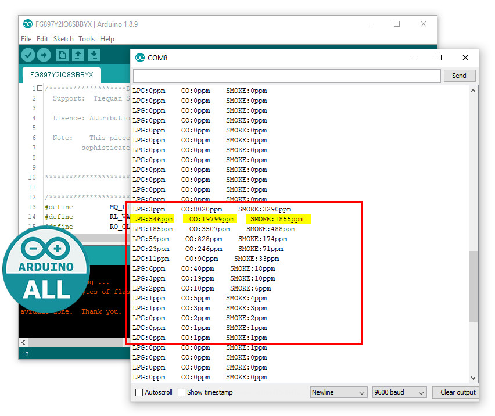Screen dimensions: 495x416
Task: Click the LPG:23ppm value
Action: tap(151, 249)
